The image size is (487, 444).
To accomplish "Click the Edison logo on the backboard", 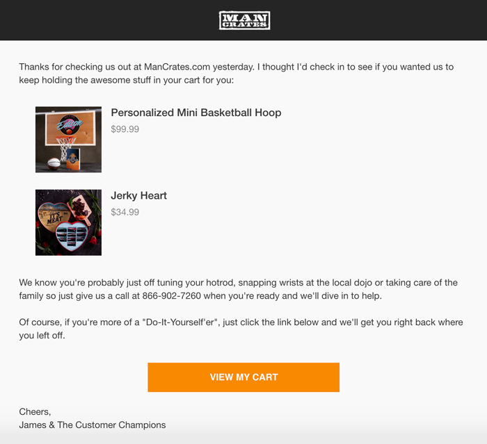I will [70, 124].
